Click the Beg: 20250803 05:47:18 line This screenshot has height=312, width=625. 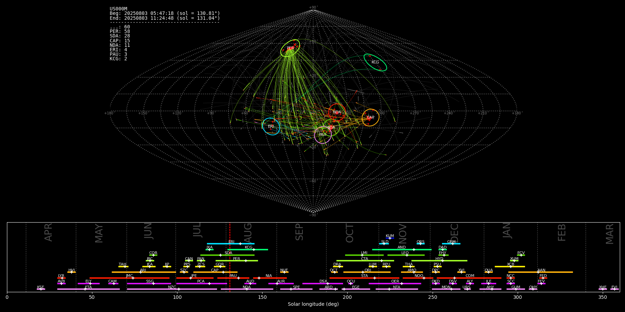[165, 14]
